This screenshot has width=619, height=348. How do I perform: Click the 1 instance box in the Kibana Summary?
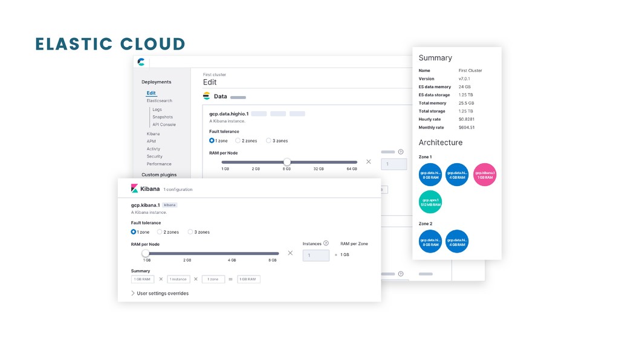tap(178, 279)
